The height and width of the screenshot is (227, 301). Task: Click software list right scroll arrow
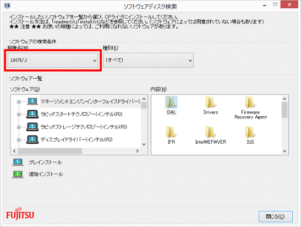[137, 151]
